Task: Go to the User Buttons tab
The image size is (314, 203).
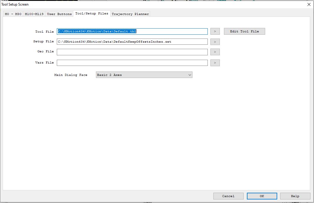Action: [x=59, y=14]
